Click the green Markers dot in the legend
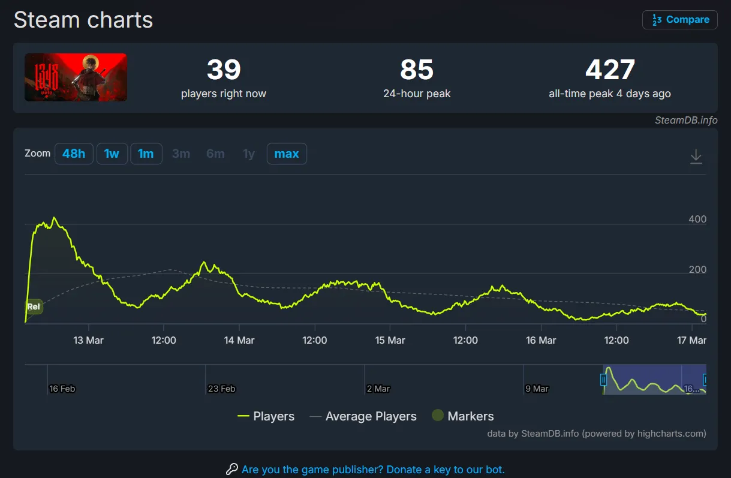The width and height of the screenshot is (731, 478). pyautogui.click(x=437, y=415)
